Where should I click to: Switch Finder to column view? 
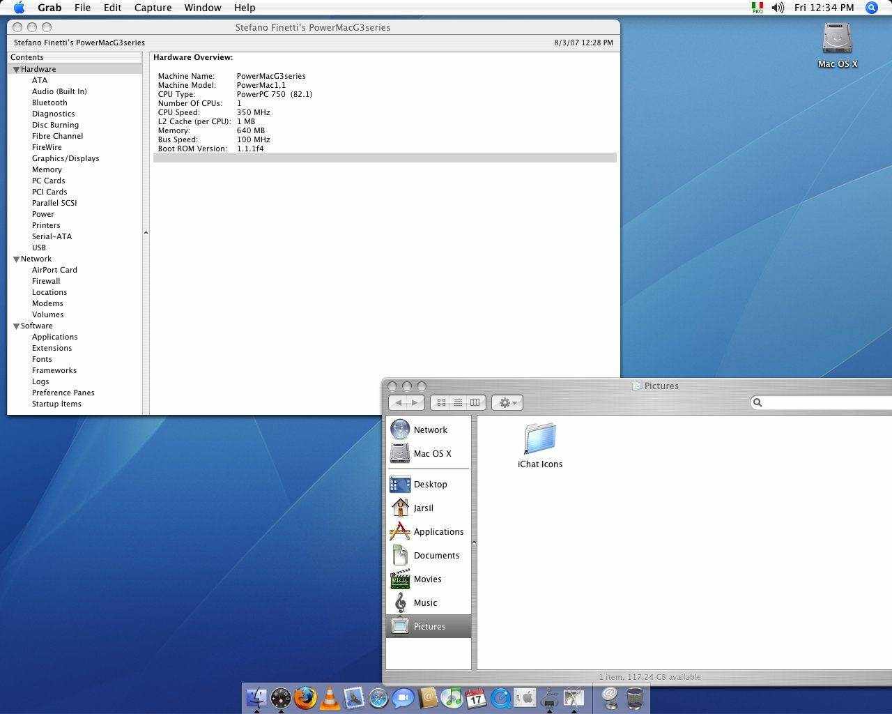click(x=475, y=402)
